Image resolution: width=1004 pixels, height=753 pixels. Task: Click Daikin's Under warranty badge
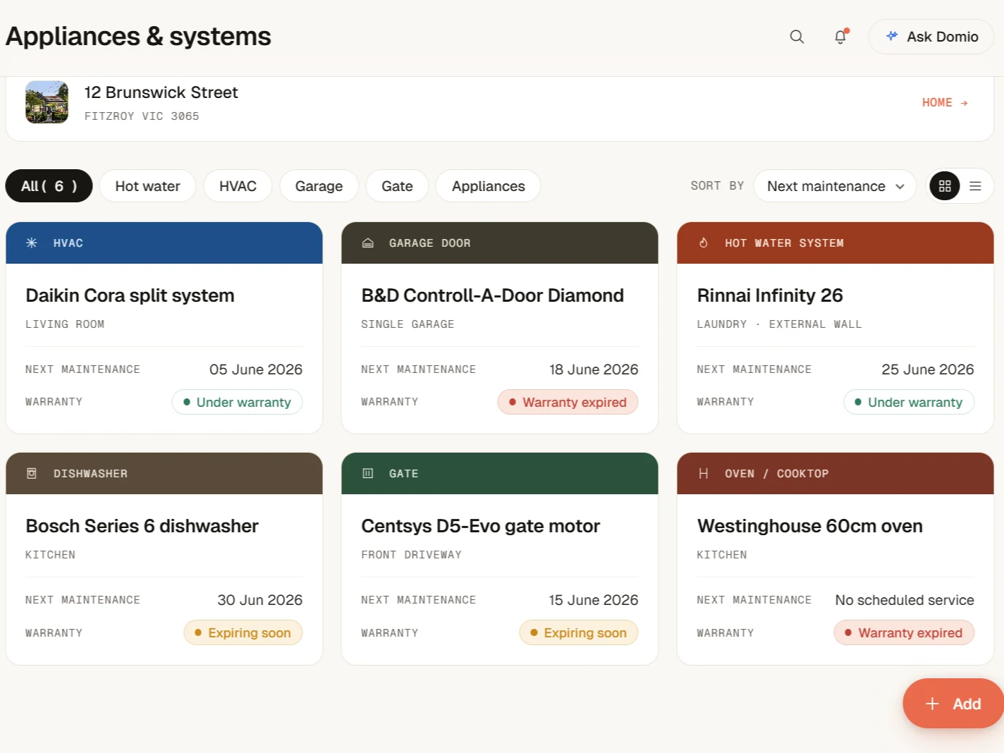click(237, 402)
